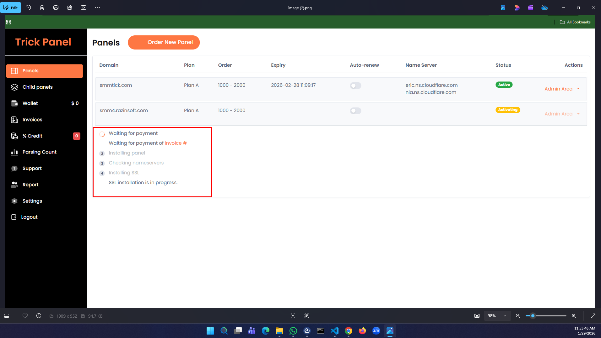Image resolution: width=601 pixels, height=338 pixels.
Task: Toggle auto-renew for smm4.razinsoft.com
Action: [x=355, y=111]
